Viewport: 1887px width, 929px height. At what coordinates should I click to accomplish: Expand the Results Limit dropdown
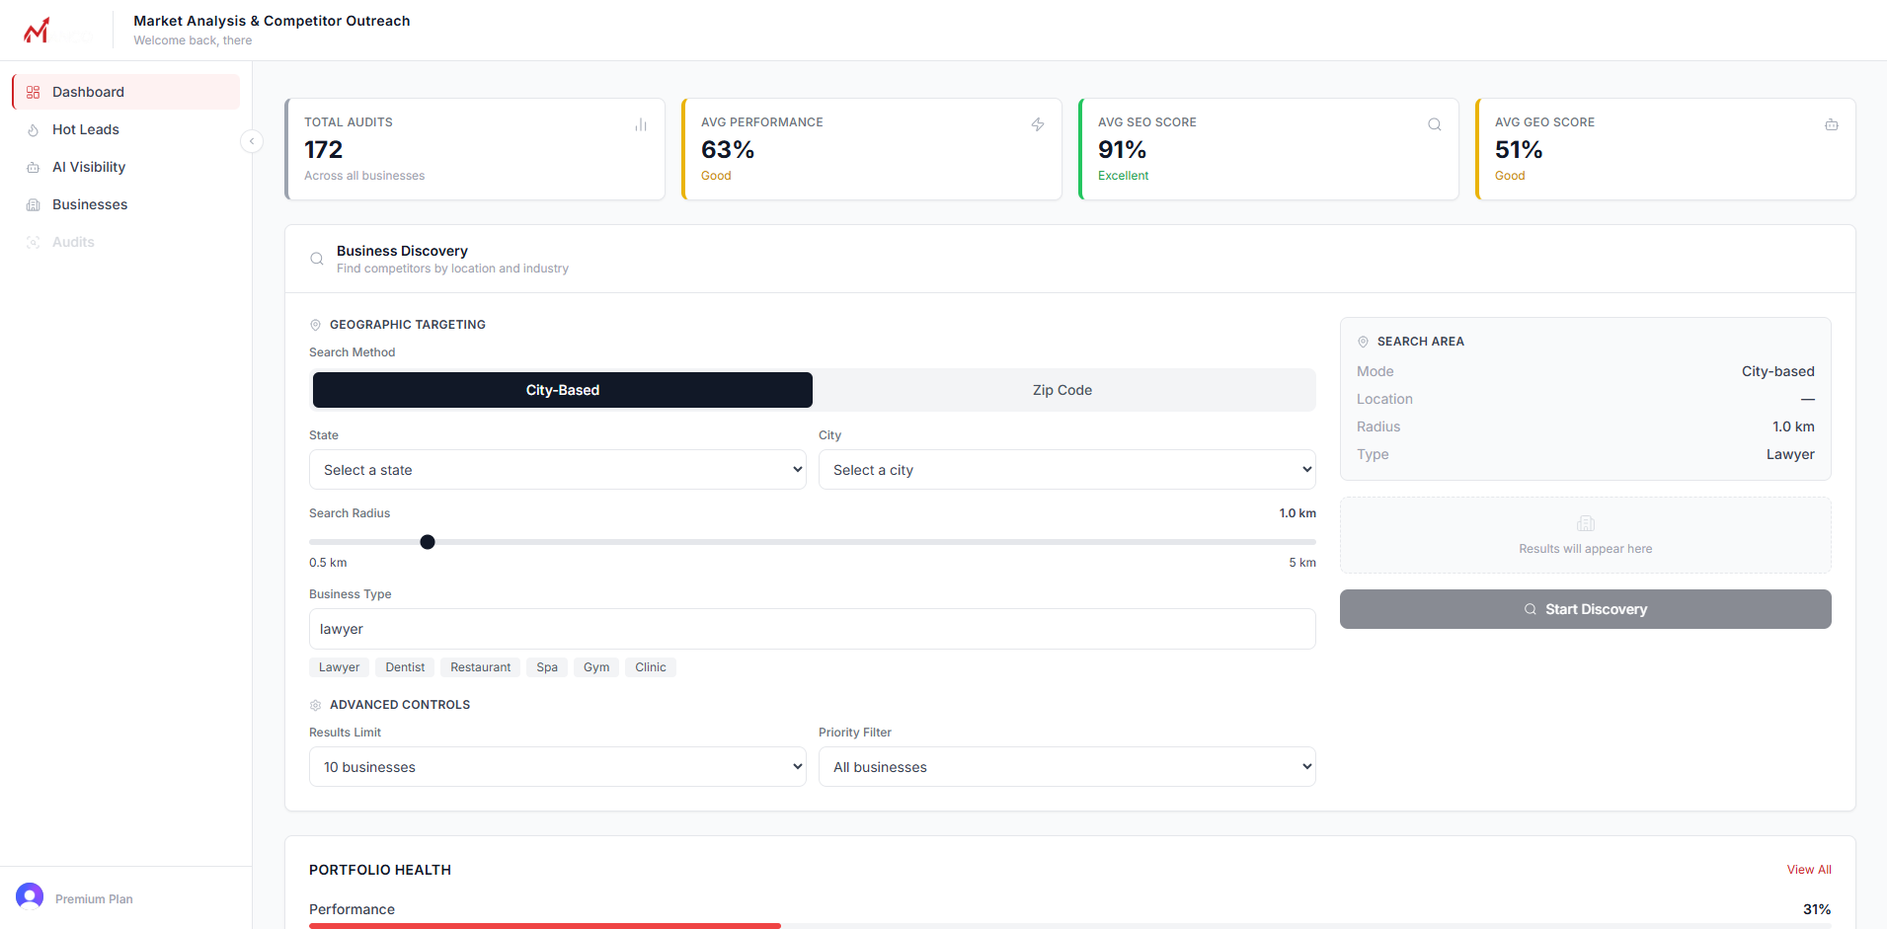pos(558,767)
